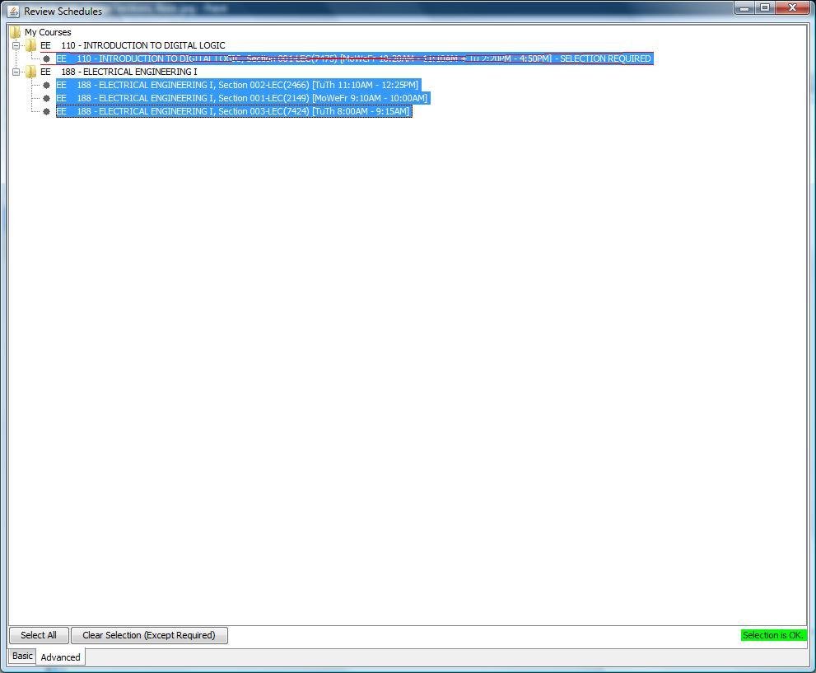Click the bullet icon beside Section 001-LEC(2149)
This screenshot has height=673, width=816.
point(46,98)
